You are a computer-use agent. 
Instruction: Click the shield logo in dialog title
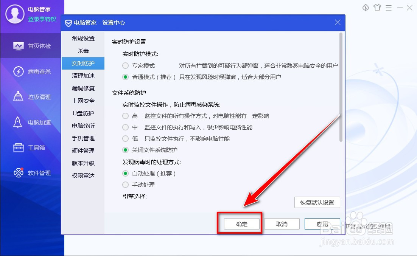tap(68, 23)
